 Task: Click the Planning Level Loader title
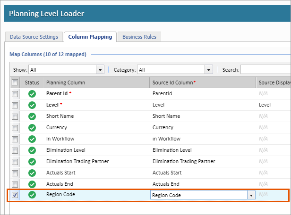(47, 14)
